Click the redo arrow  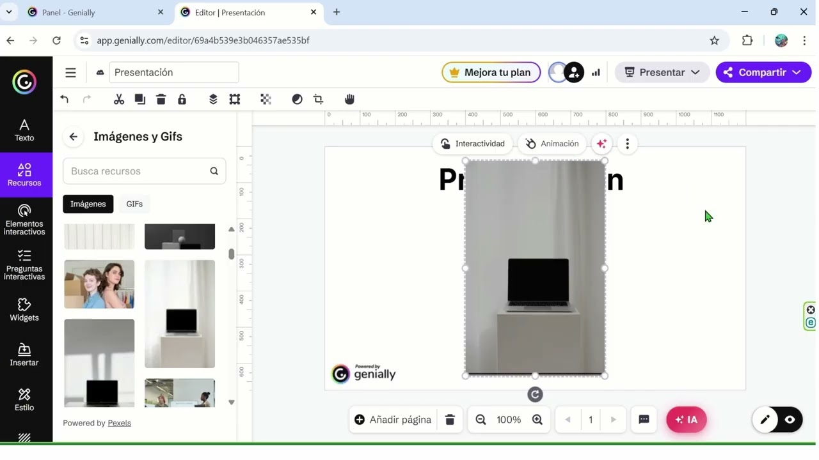click(x=87, y=99)
